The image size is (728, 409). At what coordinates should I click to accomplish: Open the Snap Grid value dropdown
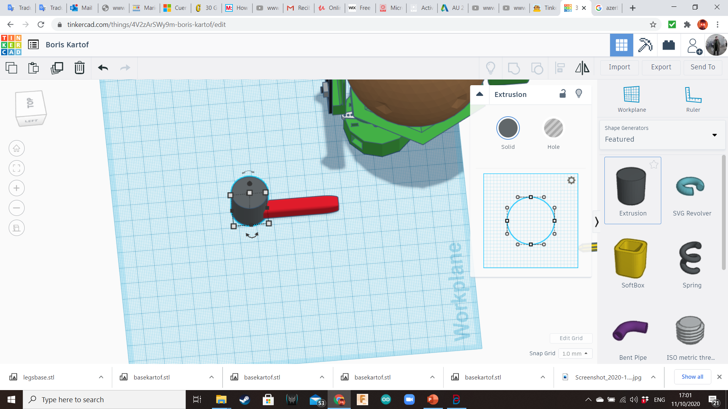[x=575, y=353]
